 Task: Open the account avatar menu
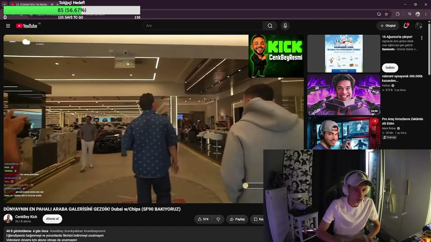tap(419, 26)
